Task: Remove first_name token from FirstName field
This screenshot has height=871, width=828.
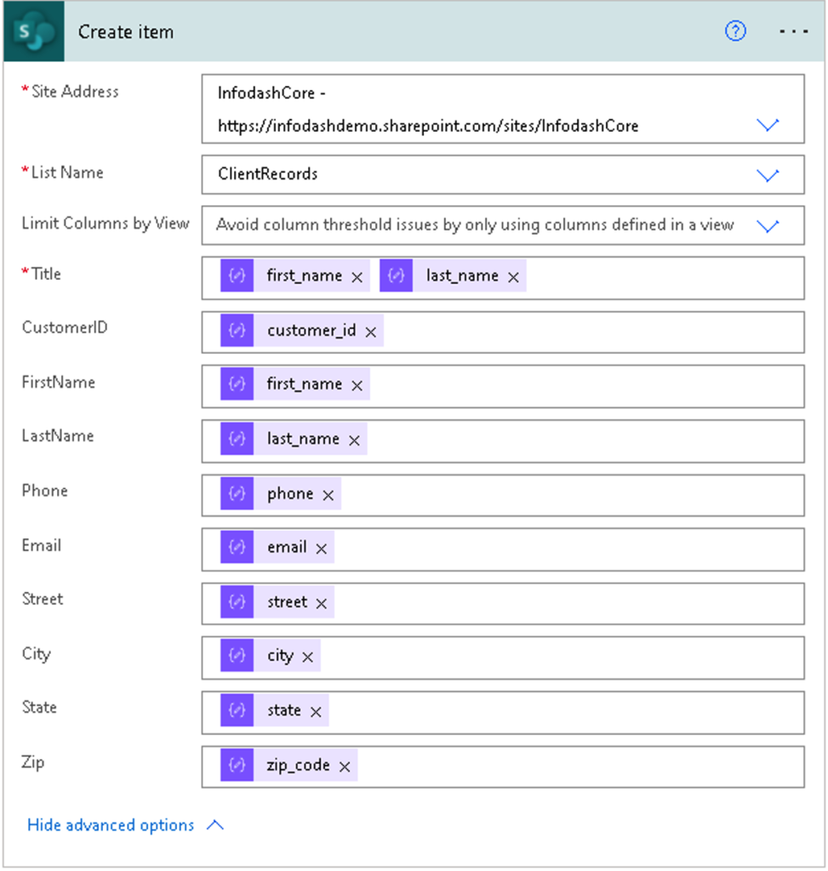Action: click(357, 385)
